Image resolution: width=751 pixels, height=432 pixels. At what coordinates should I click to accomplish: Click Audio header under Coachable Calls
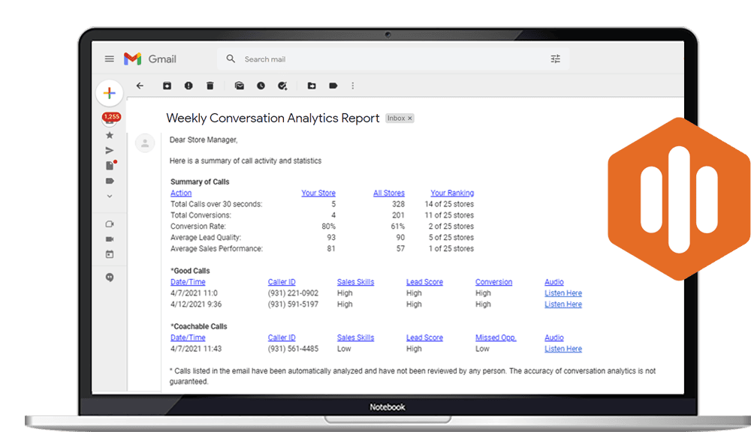click(554, 337)
